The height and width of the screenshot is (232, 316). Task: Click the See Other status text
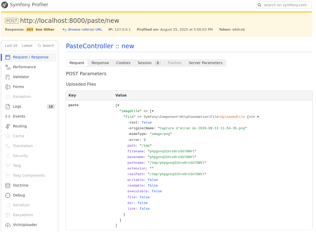pos(45,30)
